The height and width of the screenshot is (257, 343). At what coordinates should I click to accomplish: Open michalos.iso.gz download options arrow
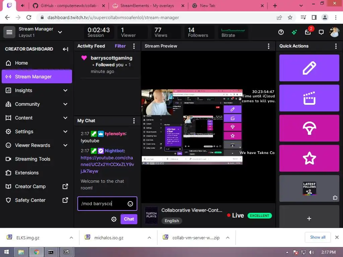pos(149,238)
